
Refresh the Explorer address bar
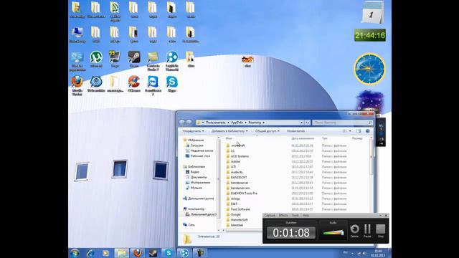307,123
